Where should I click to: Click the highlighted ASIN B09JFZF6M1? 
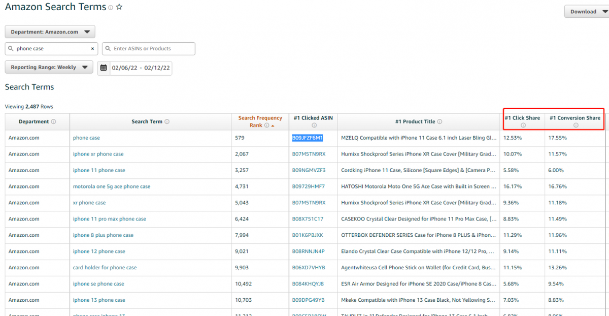307,138
